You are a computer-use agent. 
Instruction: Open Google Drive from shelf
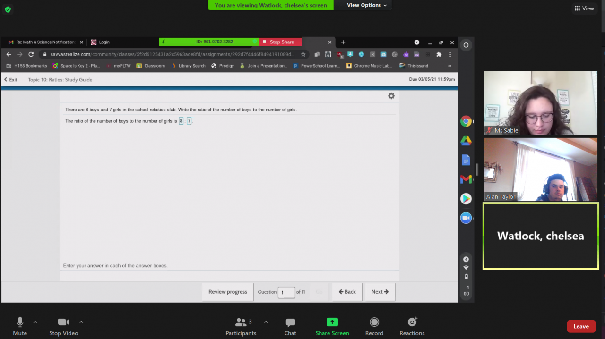point(466,141)
